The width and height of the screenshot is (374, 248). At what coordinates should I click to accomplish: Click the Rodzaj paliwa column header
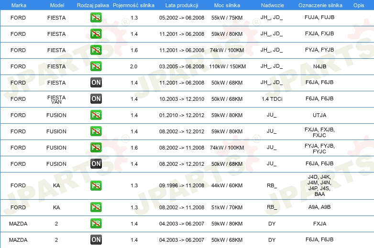tap(93, 5)
